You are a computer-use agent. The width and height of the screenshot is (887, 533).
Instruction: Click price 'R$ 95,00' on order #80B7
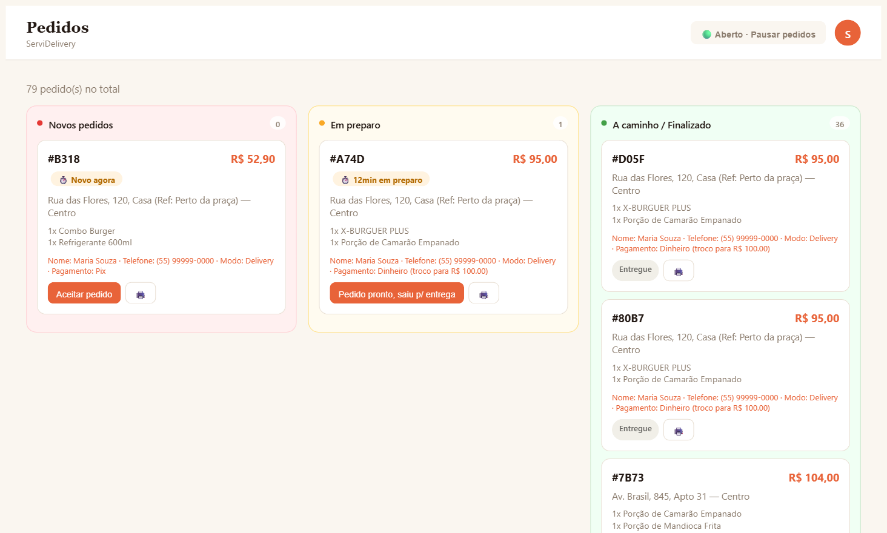[817, 319]
